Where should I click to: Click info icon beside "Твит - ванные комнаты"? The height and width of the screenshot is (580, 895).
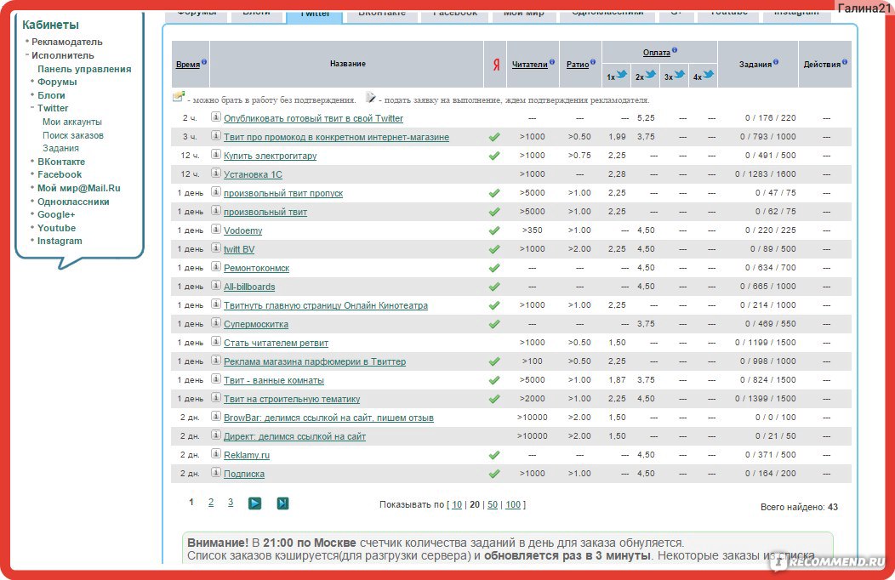pos(216,378)
